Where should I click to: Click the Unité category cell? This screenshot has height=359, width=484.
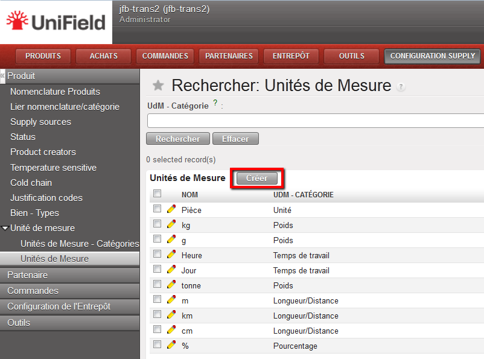click(282, 210)
